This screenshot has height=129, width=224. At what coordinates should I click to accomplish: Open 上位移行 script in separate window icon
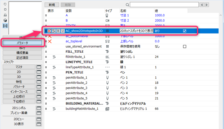point(39,96)
